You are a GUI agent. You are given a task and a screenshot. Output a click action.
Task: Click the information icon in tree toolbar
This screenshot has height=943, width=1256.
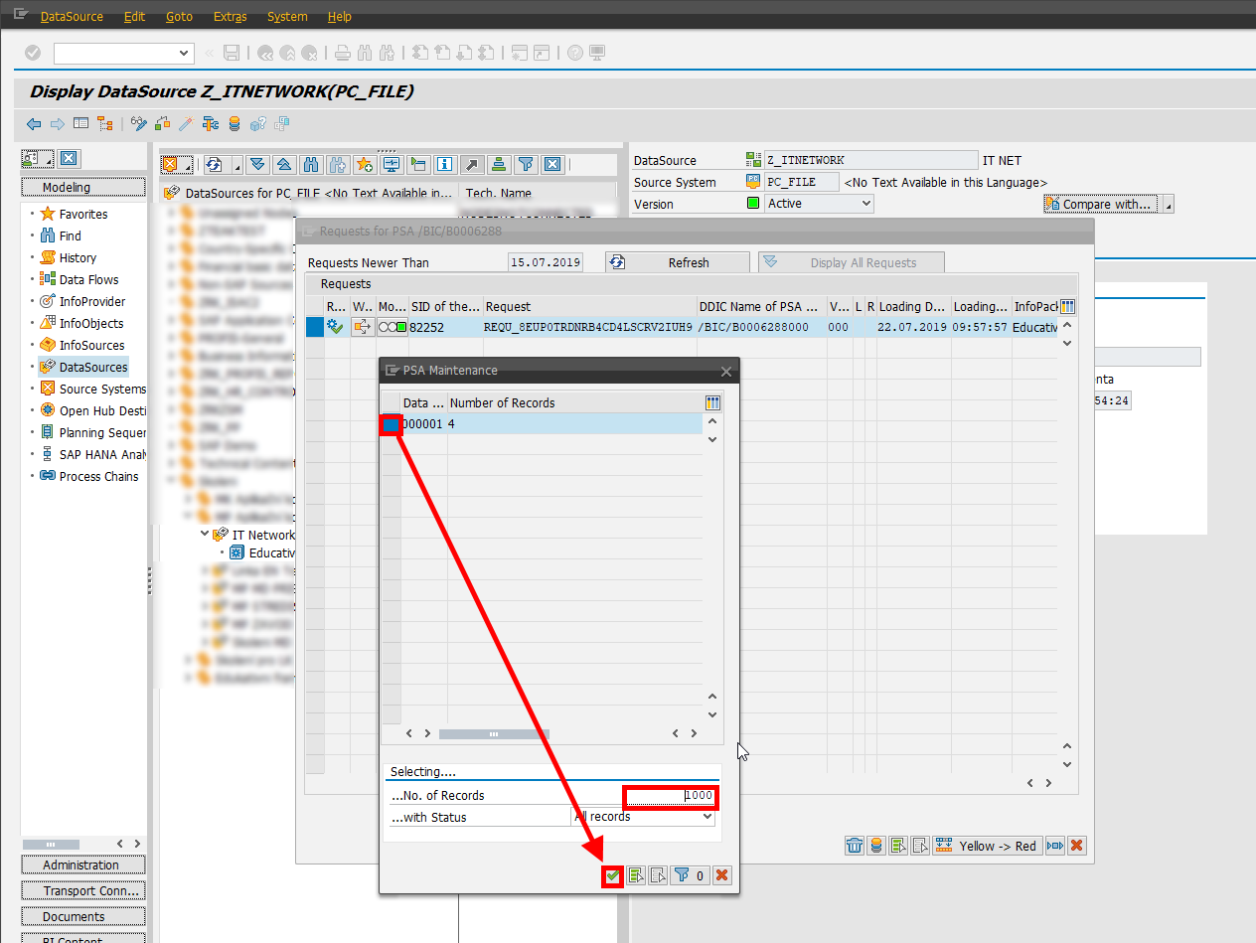[444, 165]
